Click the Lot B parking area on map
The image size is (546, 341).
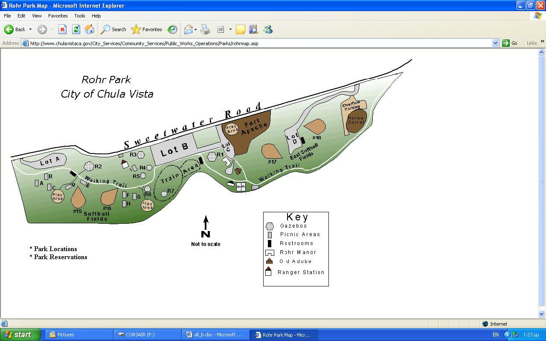174,150
